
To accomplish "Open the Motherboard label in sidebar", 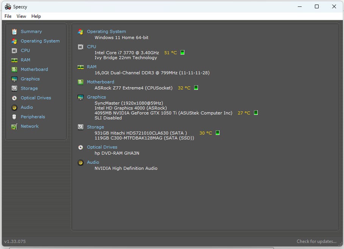I will (x=34, y=69).
